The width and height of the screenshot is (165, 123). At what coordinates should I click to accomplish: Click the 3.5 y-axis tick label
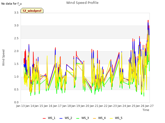click(x=16, y=13)
